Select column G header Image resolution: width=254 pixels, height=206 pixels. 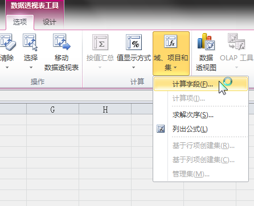[52, 109]
